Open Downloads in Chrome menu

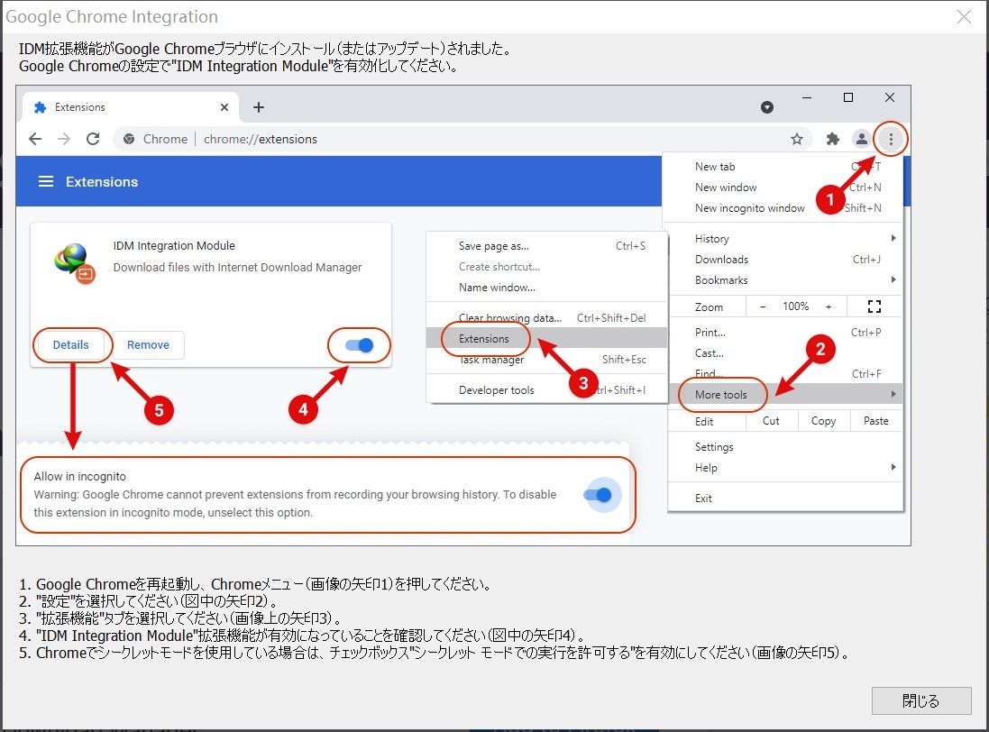pos(721,259)
